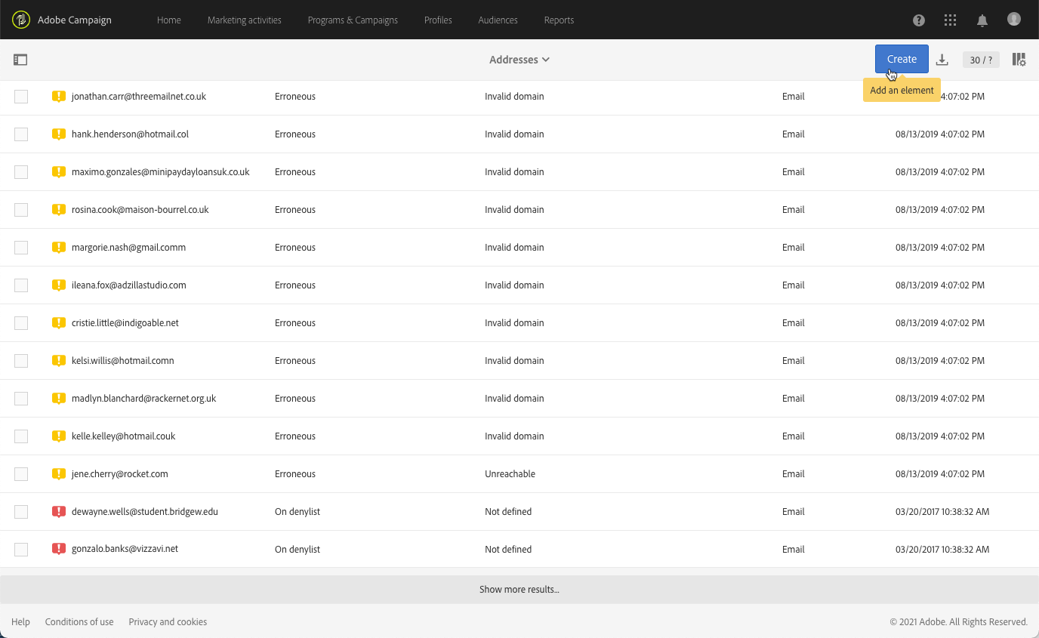The width and height of the screenshot is (1039, 638).
Task: Click warning icon for rosina.cook row
Action: coord(59,210)
